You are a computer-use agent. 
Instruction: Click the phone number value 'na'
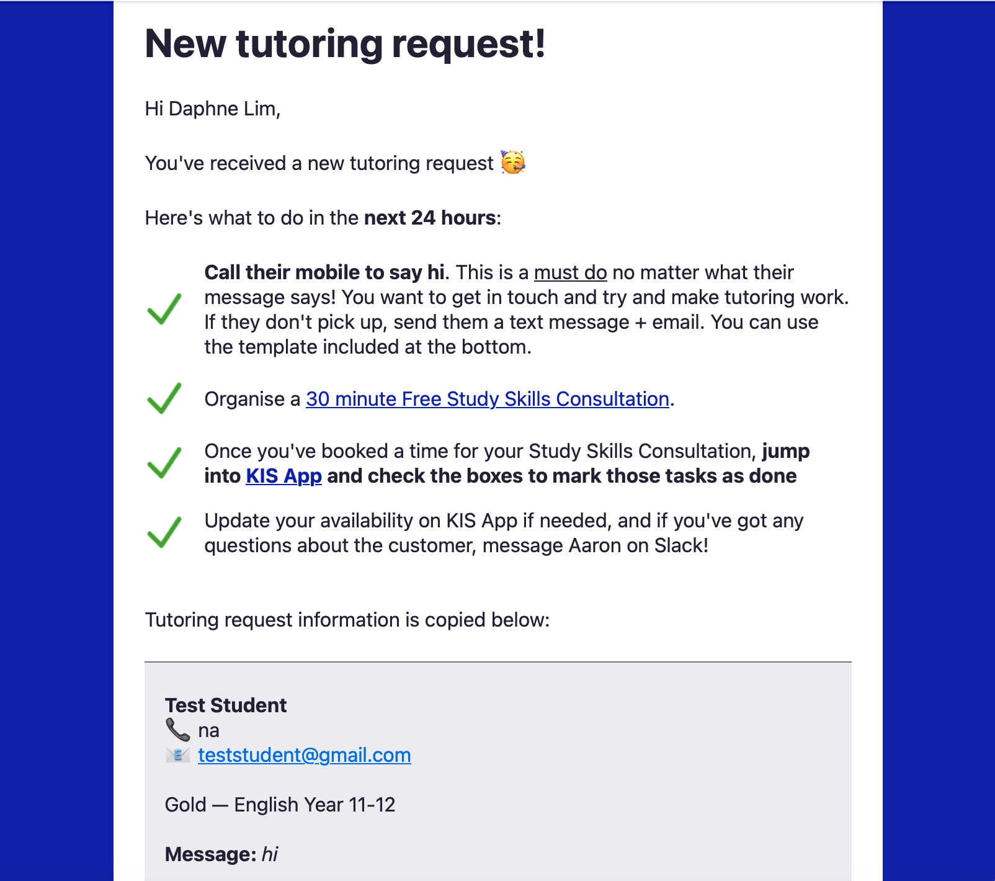tap(208, 730)
